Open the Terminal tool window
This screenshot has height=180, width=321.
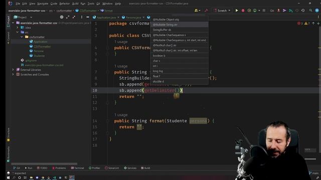tap(77, 168)
